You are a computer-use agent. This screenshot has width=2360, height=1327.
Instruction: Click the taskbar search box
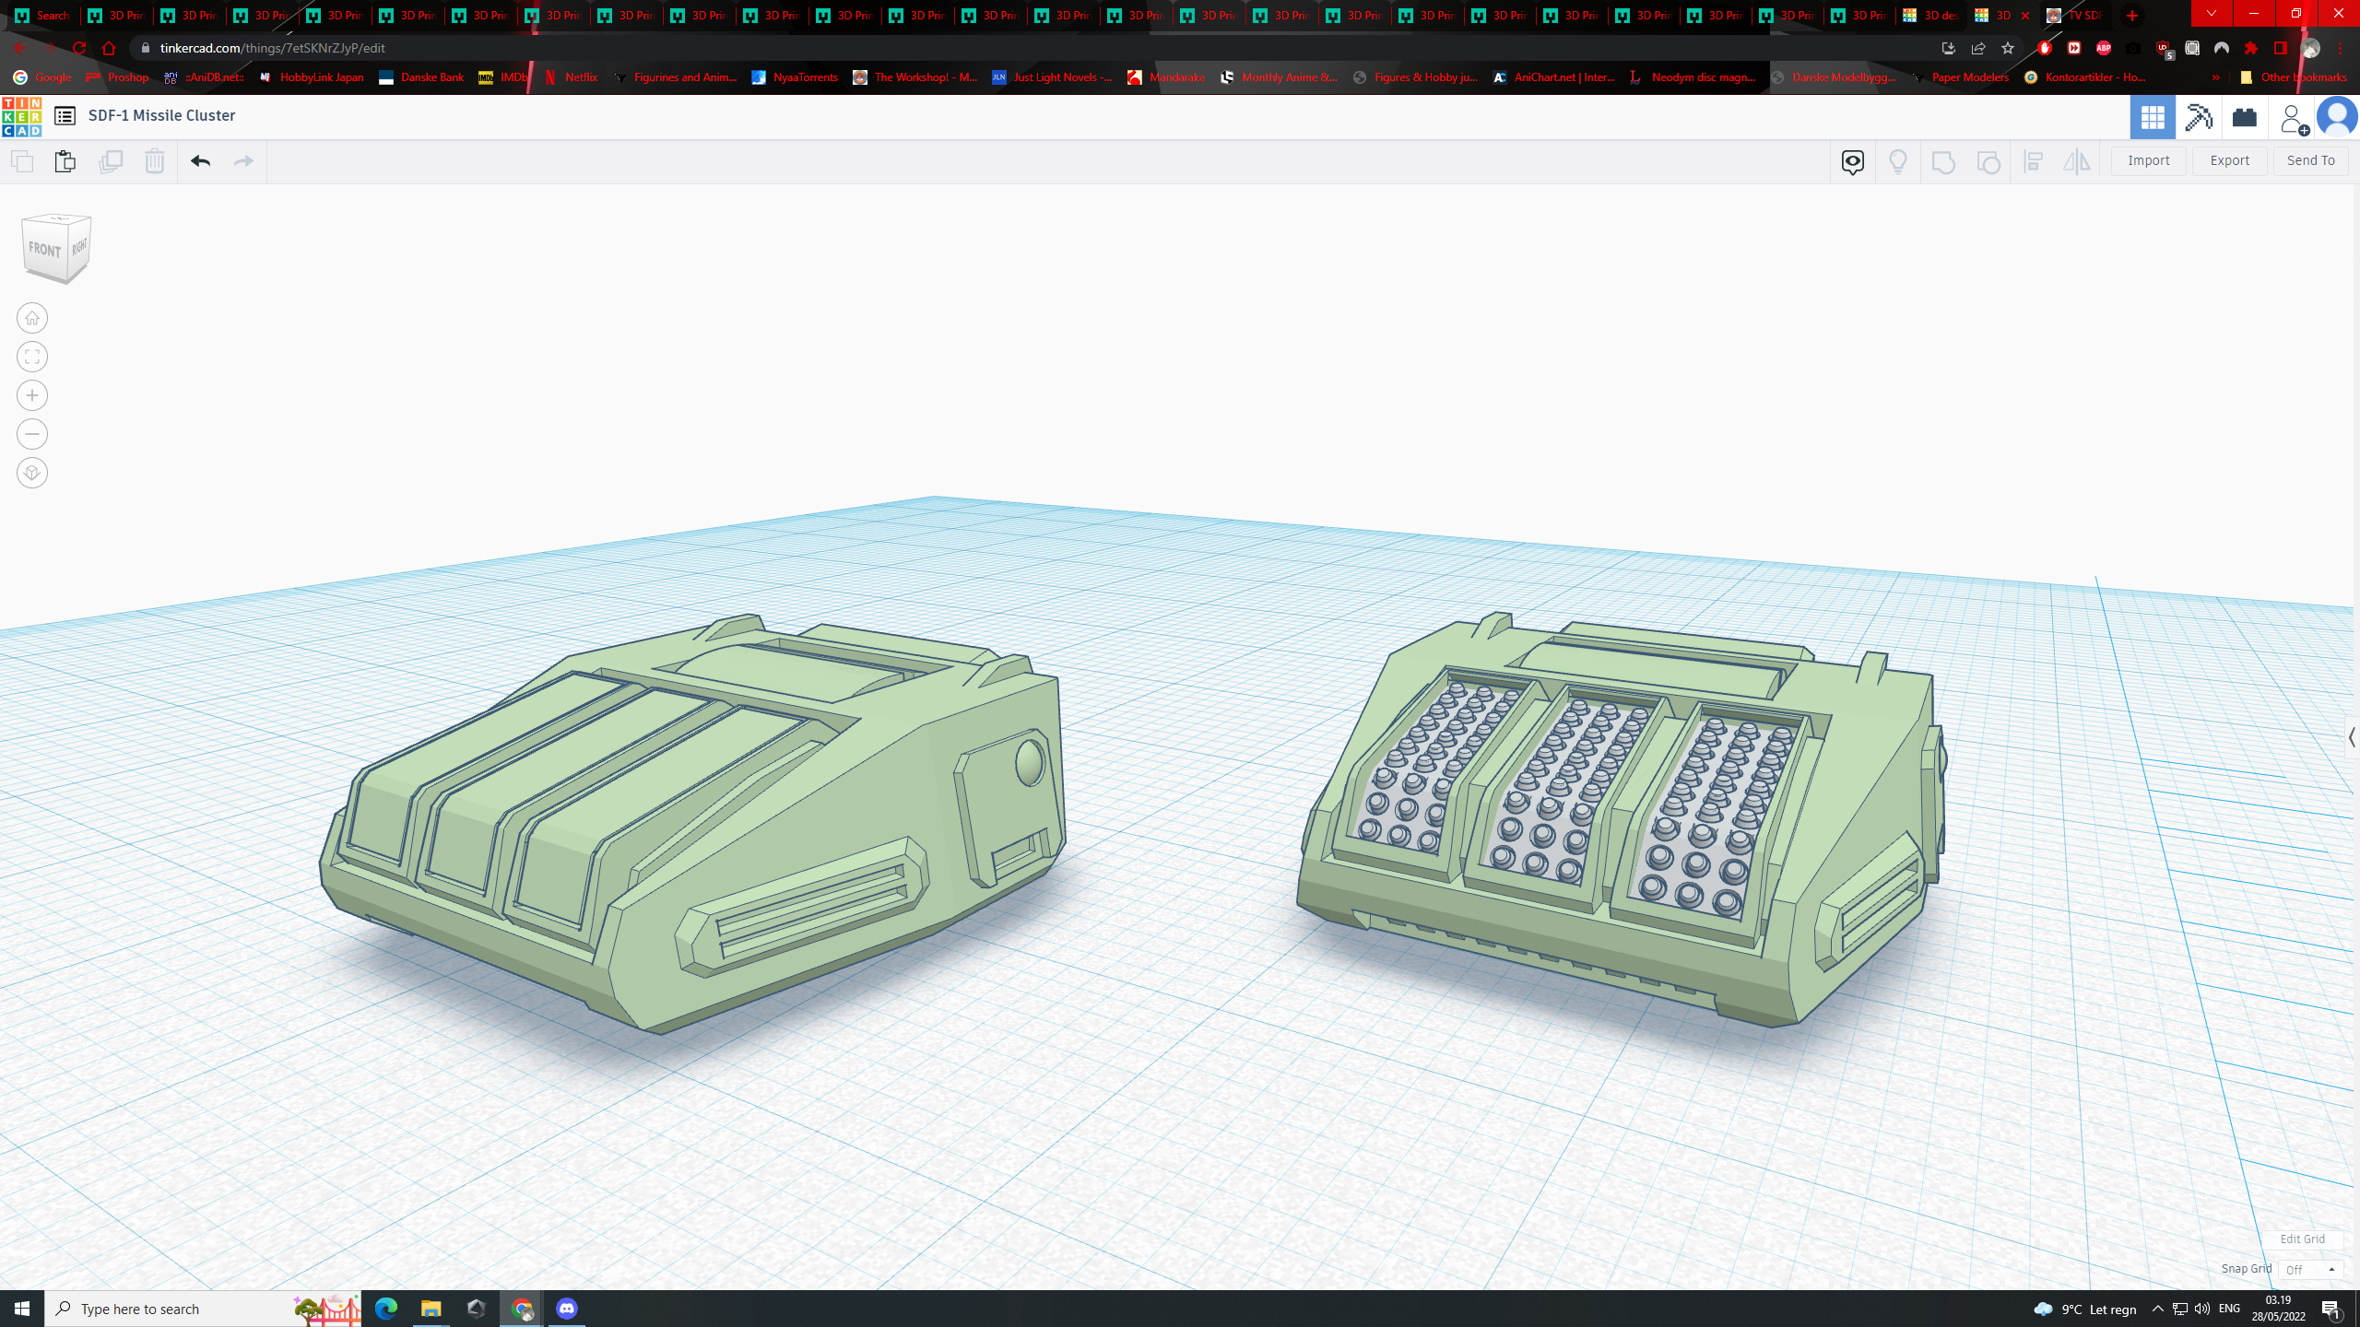[203, 1309]
